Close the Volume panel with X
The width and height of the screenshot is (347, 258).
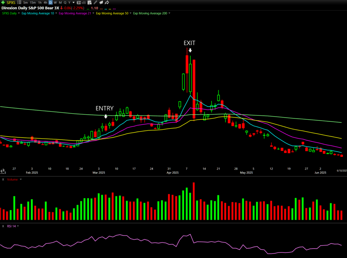pos(3,179)
